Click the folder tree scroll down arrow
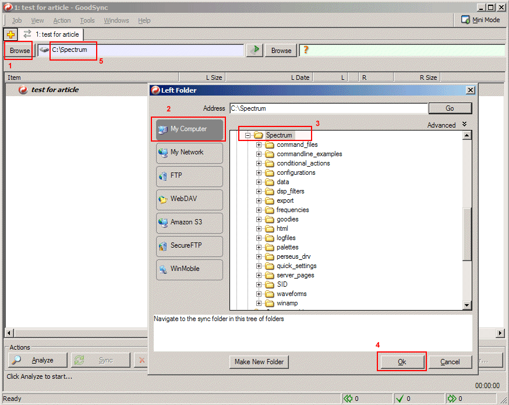The width and height of the screenshot is (509, 405). (467, 305)
